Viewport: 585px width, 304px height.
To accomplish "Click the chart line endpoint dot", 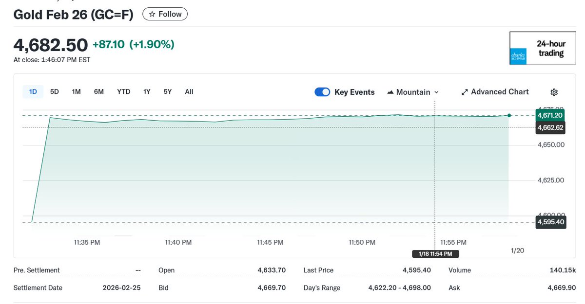I will click(x=509, y=115).
